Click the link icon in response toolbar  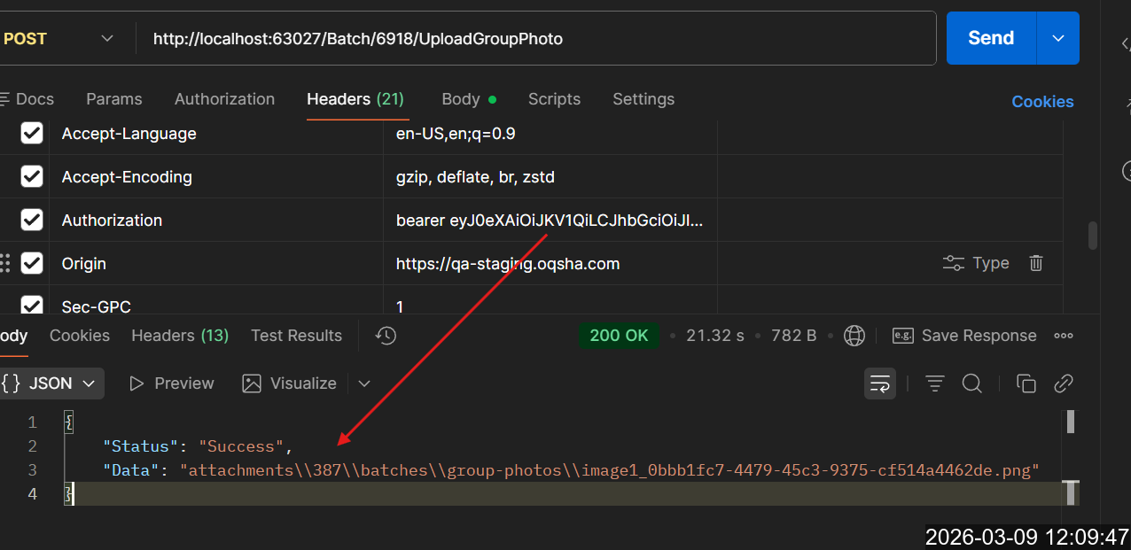[x=1063, y=383]
